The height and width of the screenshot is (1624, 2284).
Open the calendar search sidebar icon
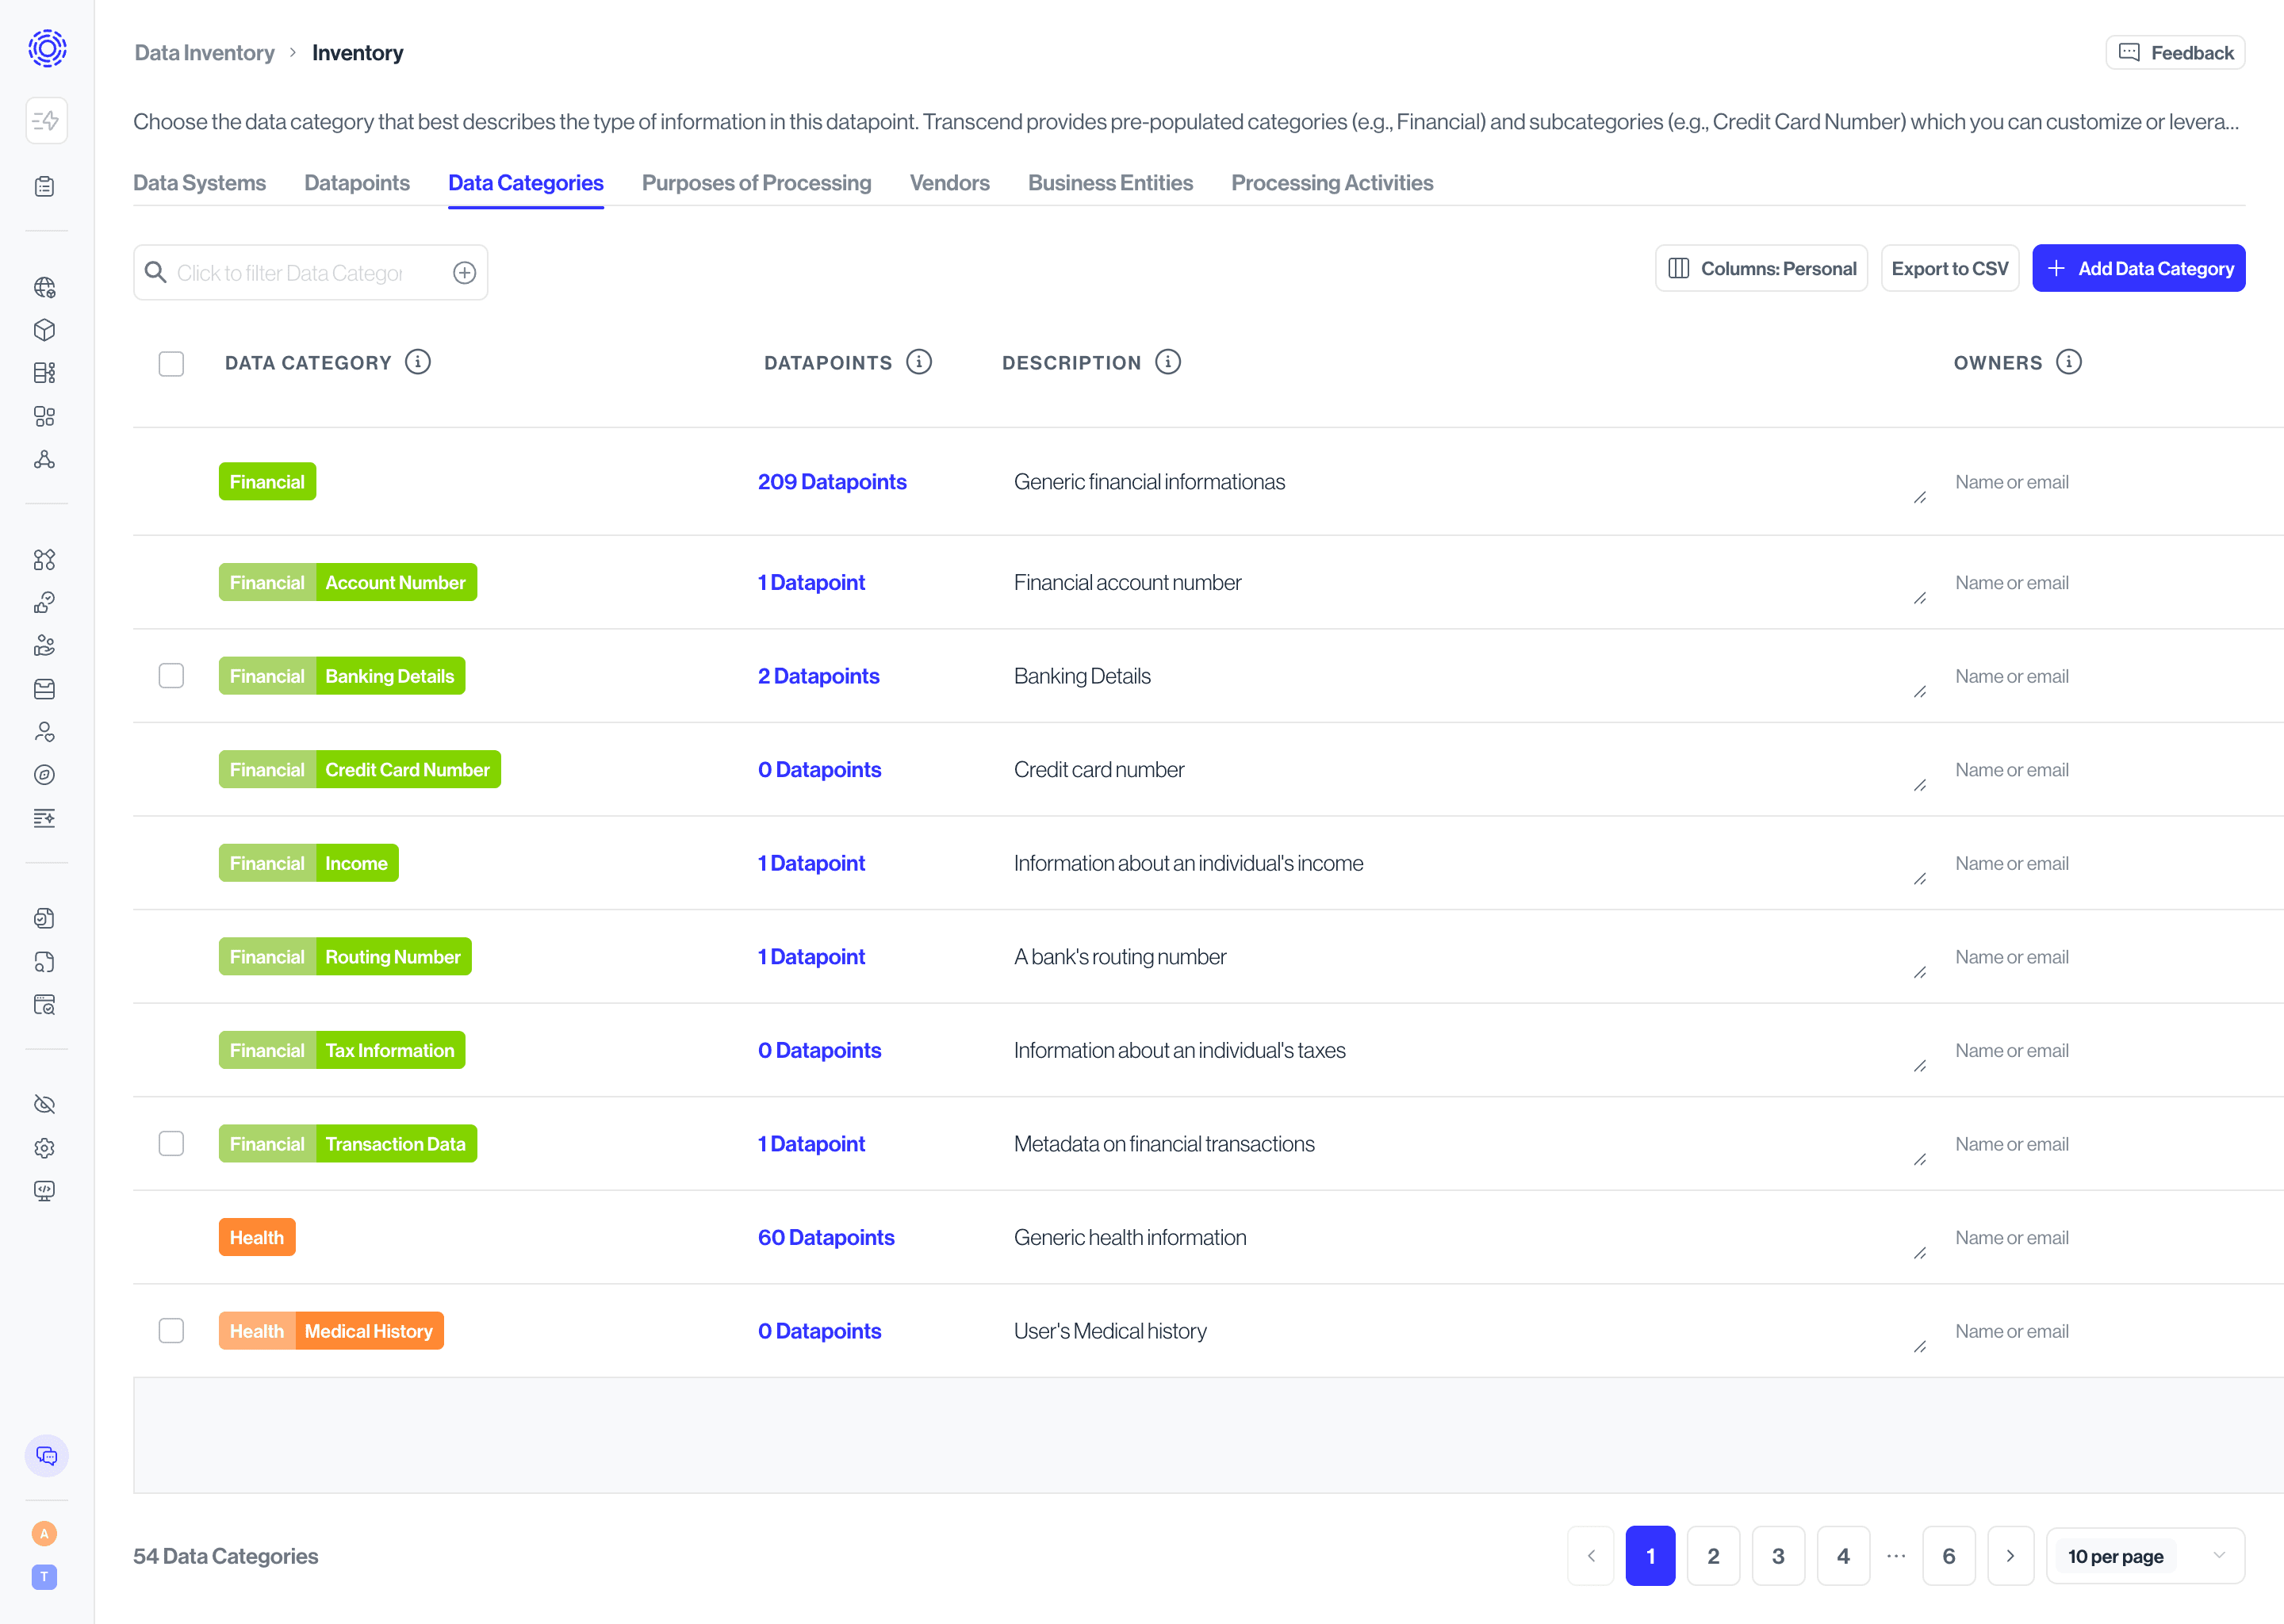pos(44,1005)
